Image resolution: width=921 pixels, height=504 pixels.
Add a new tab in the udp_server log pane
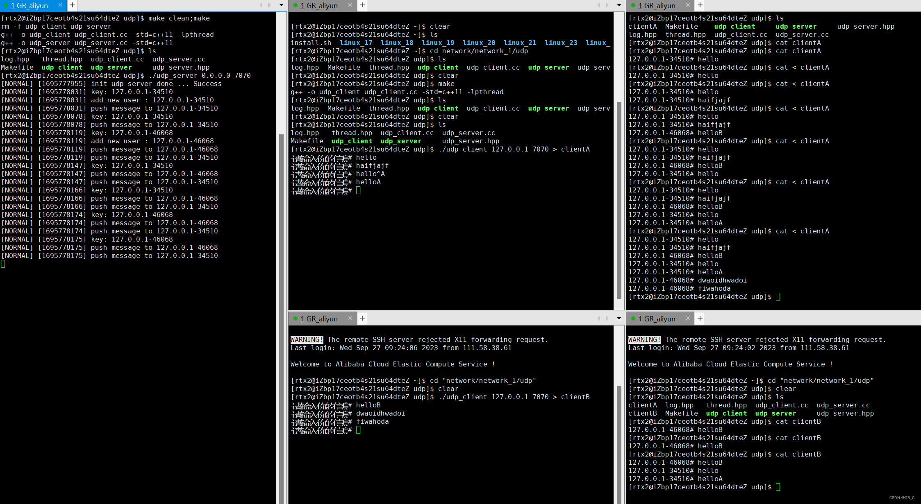point(72,5)
